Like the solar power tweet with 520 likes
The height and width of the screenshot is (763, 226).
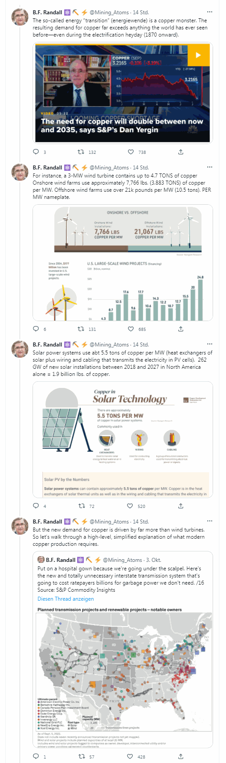coord(130,506)
